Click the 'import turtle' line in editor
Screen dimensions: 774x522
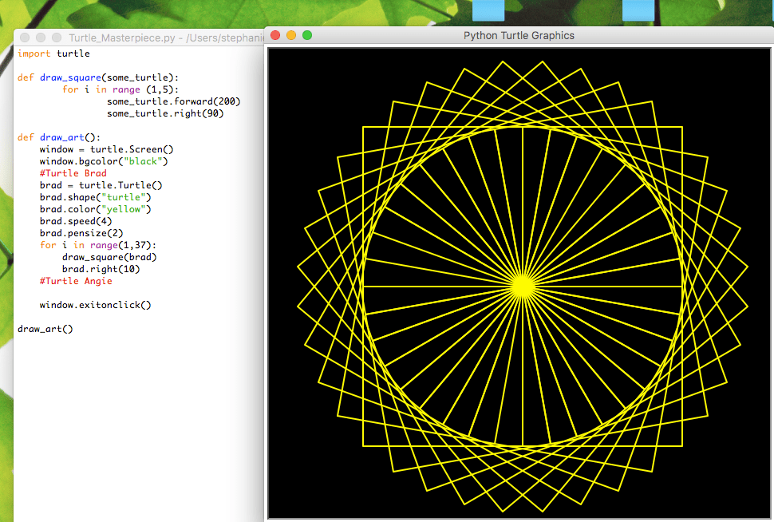pos(53,53)
